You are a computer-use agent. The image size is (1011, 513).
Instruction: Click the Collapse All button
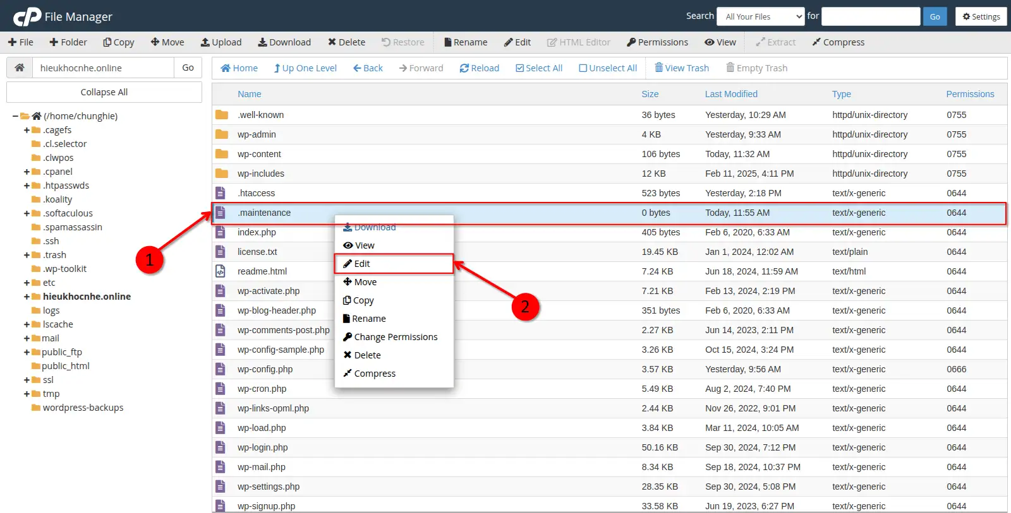pos(104,92)
